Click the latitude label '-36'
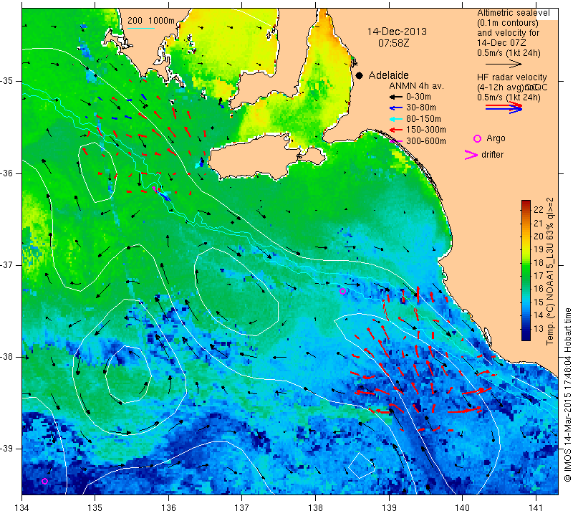The height and width of the screenshot is (516, 573). pos(7,173)
